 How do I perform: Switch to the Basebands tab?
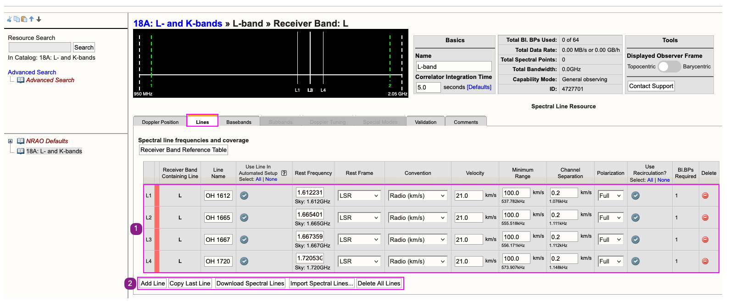239,122
